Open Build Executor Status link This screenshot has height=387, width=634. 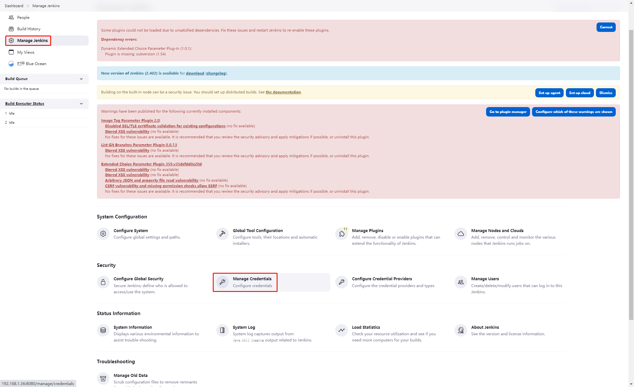[24, 104]
